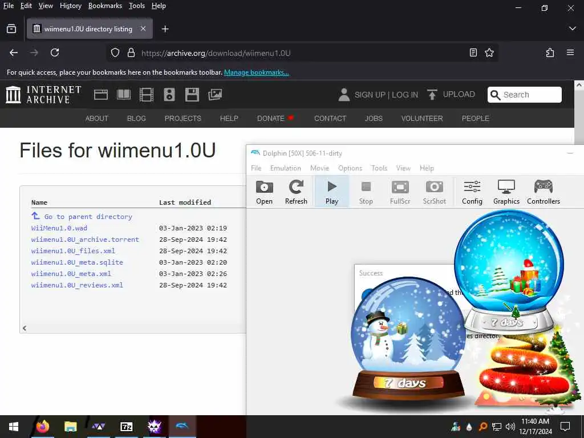
Task: Open the Firefox extensions puzzle icon
Action: pyautogui.click(x=550, y=52)
